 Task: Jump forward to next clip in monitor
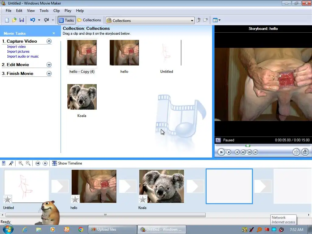click(256, 152)
